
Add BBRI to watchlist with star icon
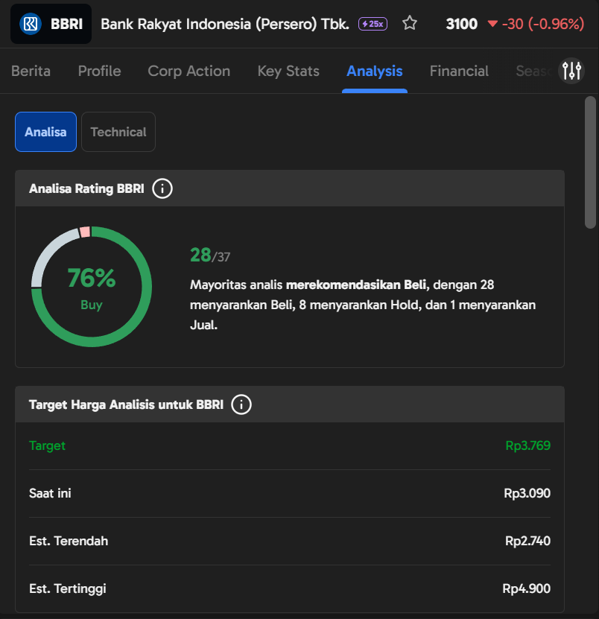click(x=410, y=23)
